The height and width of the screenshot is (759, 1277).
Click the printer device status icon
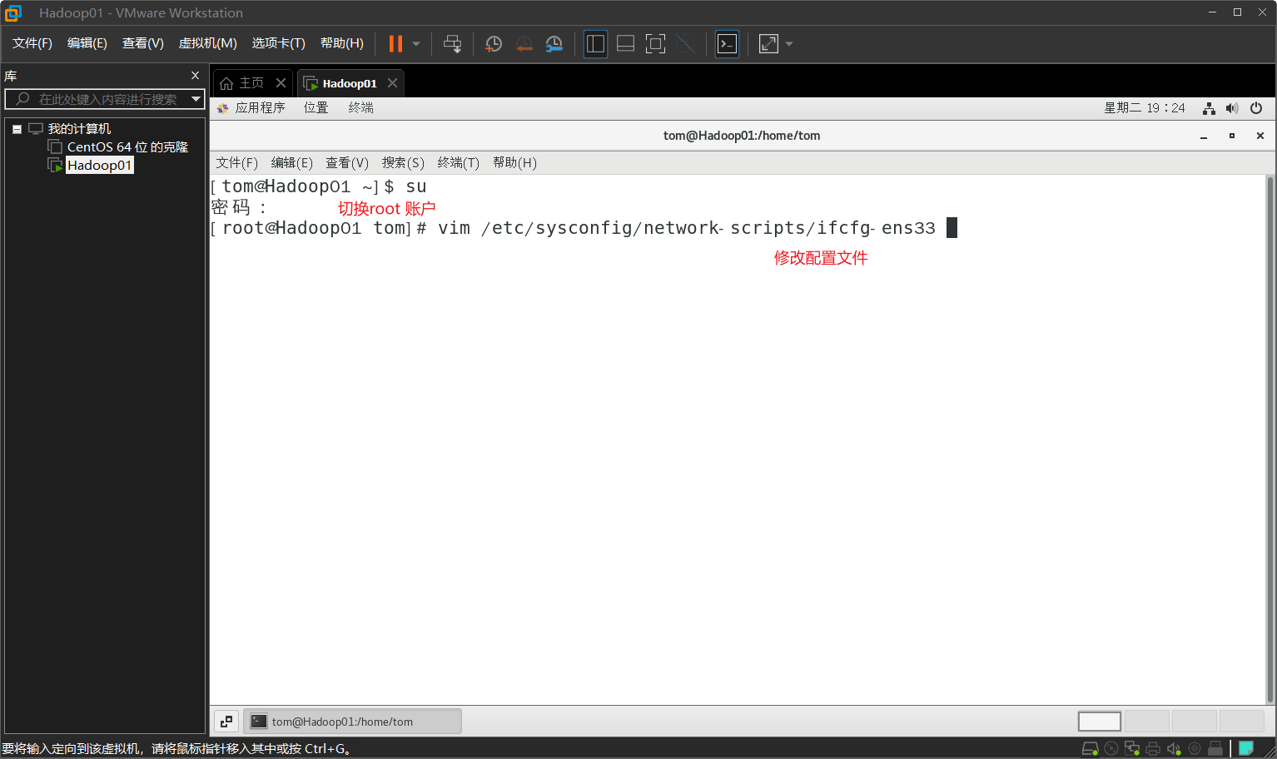pyautogui.click(x=1153, y=749)
